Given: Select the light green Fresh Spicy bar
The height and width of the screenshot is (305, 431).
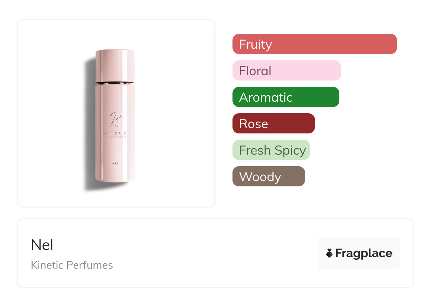Looking at the screenshot, I should (x=271, y=150).
